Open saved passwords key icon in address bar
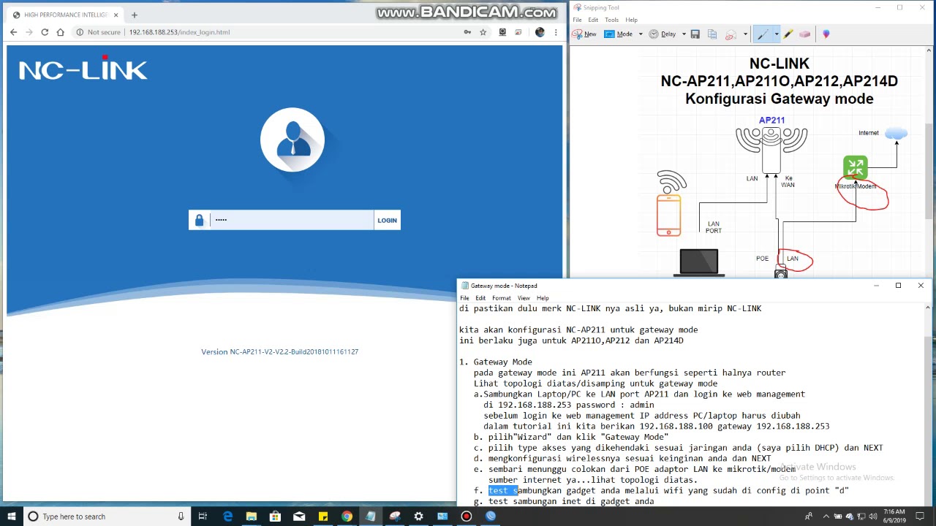 [x=467, y=32]
